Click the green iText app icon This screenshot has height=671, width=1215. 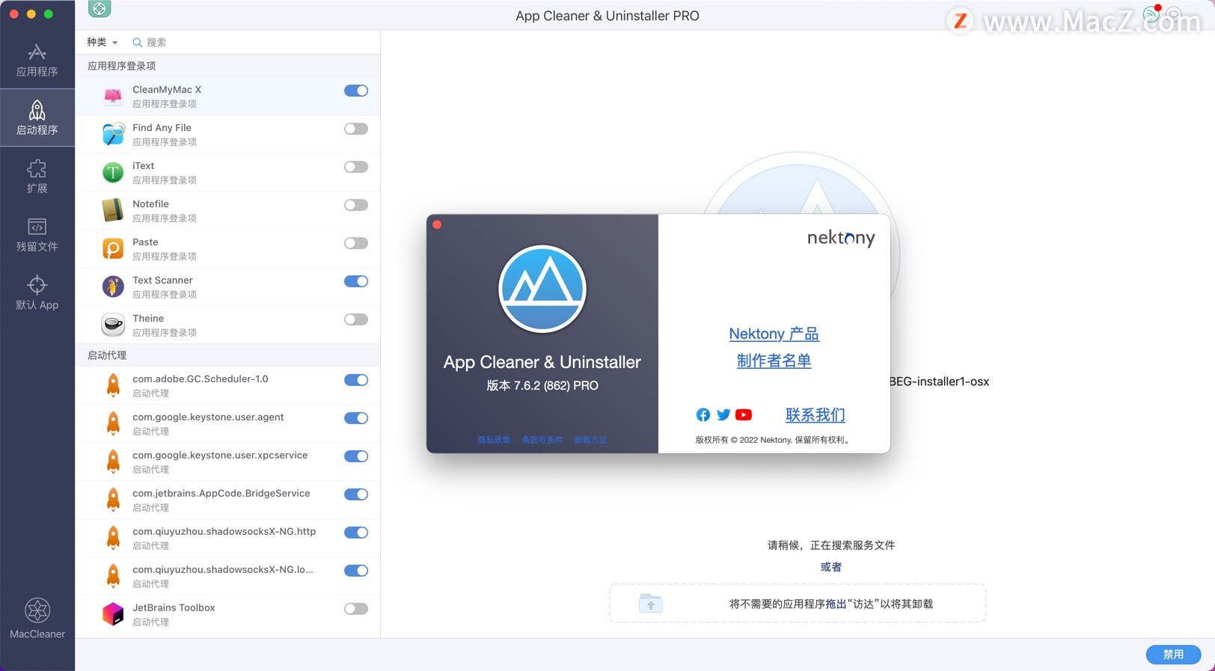(x=113, y=173)
